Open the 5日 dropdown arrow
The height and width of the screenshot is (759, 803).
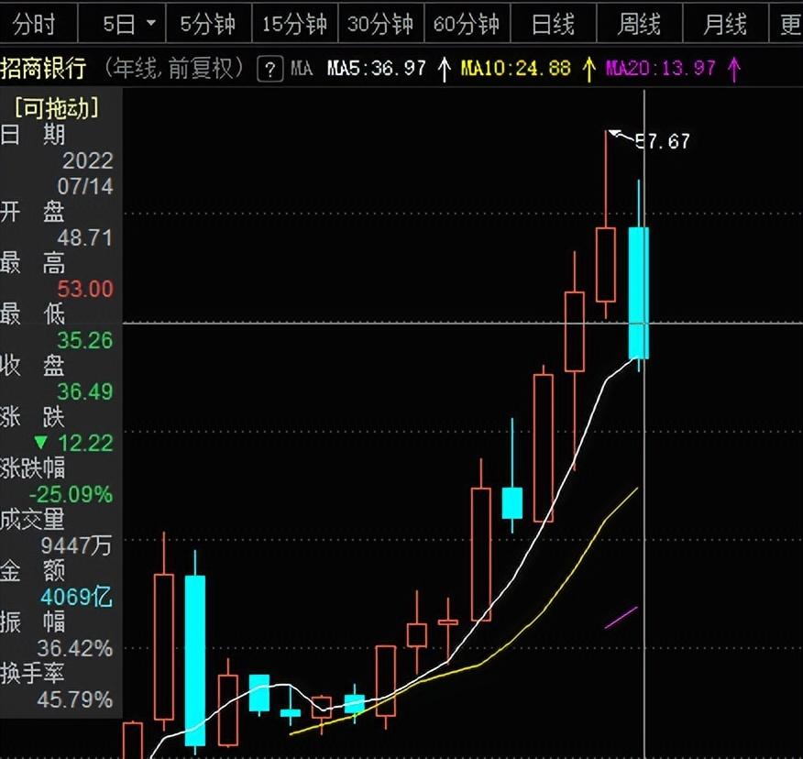151,23
